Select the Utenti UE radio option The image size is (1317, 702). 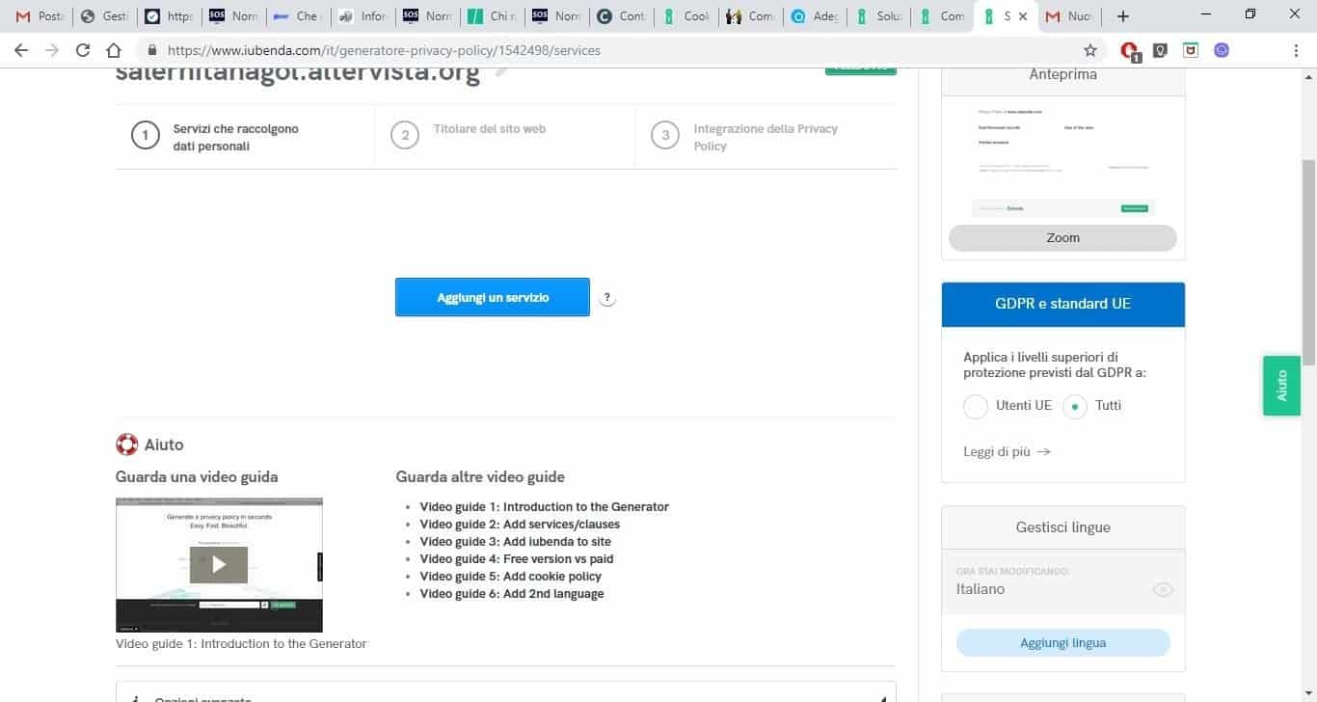[976, 406]
